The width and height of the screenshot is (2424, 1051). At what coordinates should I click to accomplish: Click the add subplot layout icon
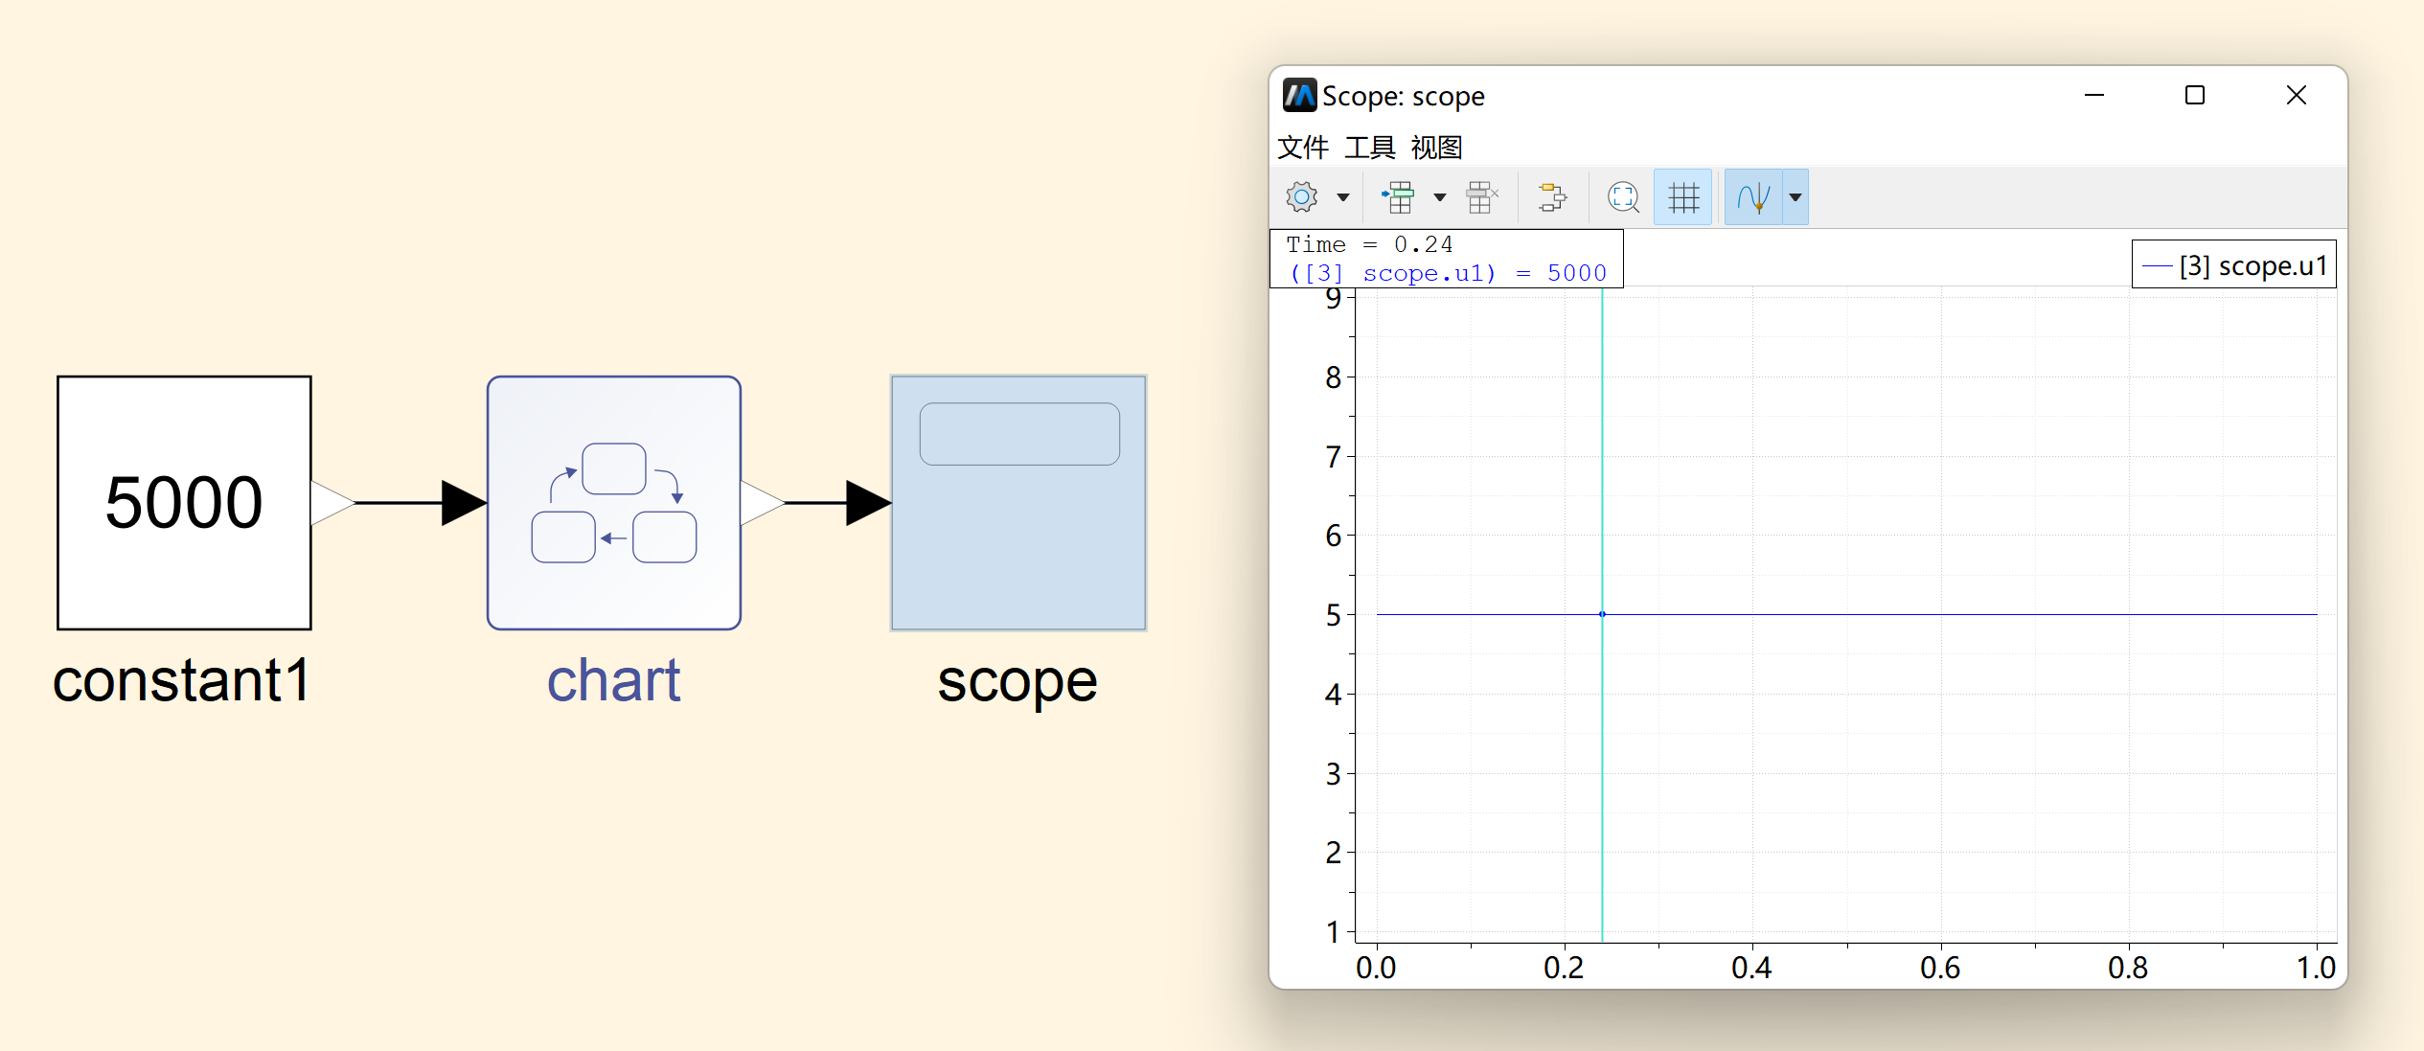coord(1398,197)
